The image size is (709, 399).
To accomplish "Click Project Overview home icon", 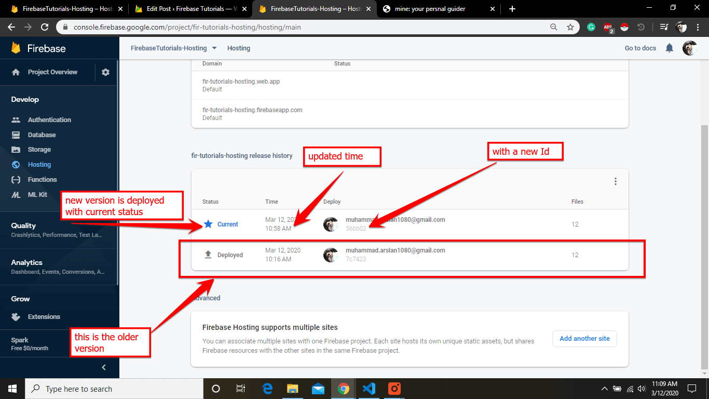I will click(x=16, y=72).
